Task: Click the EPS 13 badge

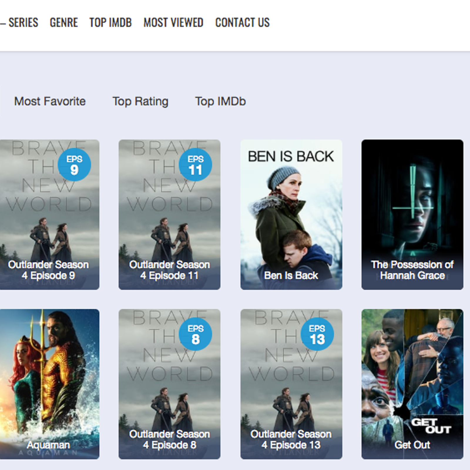Action: click(x=317, y=334)
